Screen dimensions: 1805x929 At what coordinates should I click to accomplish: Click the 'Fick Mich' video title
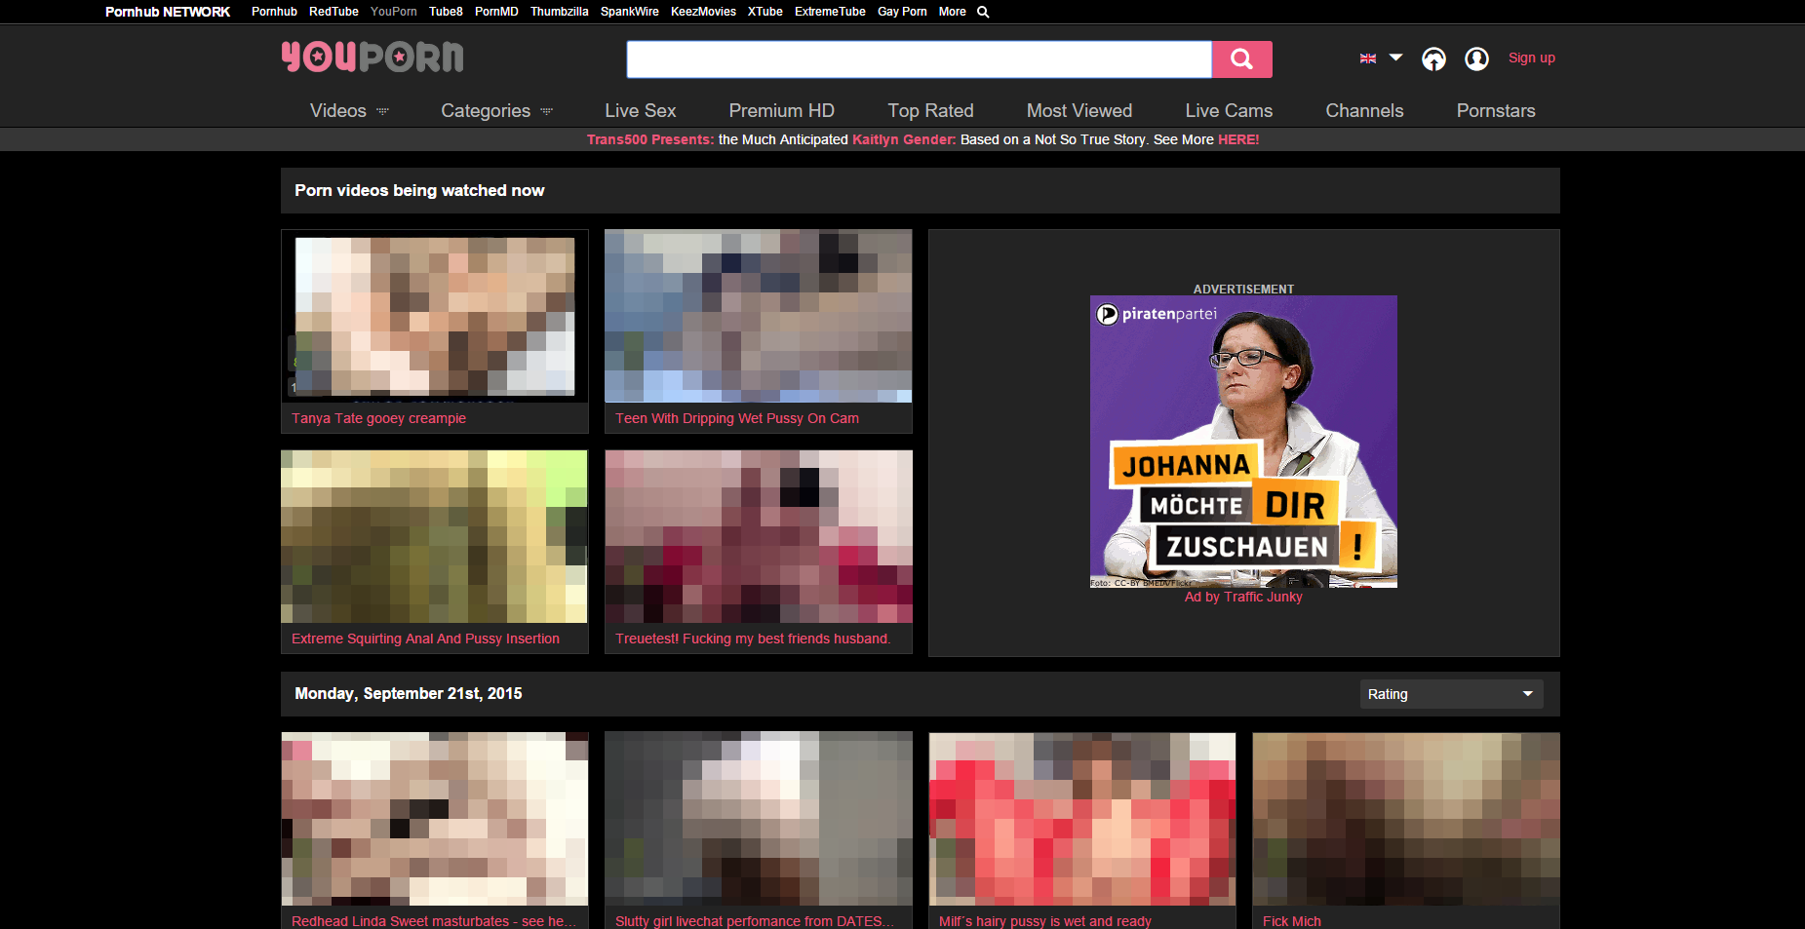point(1292,921)
